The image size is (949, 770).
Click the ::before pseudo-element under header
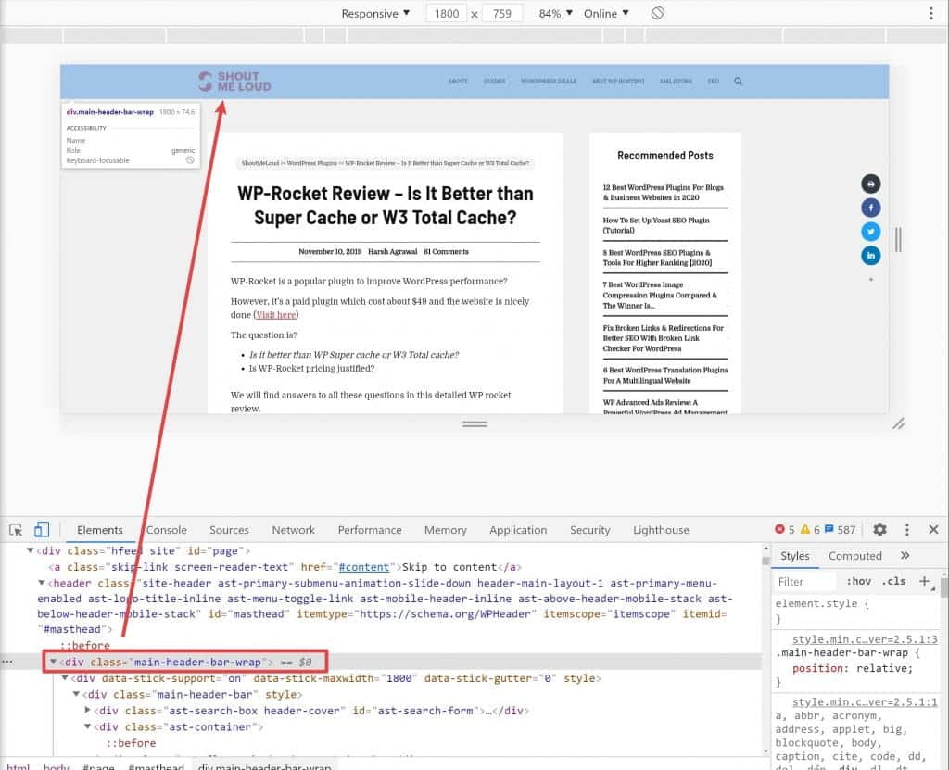[85, 645]
